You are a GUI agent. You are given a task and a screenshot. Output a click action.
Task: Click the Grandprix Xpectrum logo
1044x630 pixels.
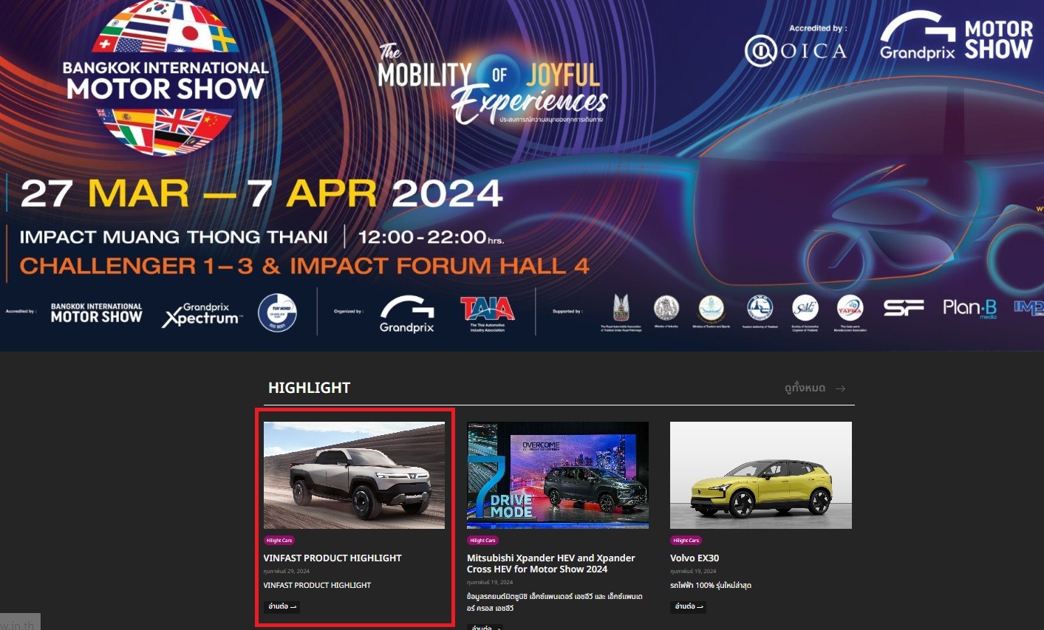(x=201, y=315)
